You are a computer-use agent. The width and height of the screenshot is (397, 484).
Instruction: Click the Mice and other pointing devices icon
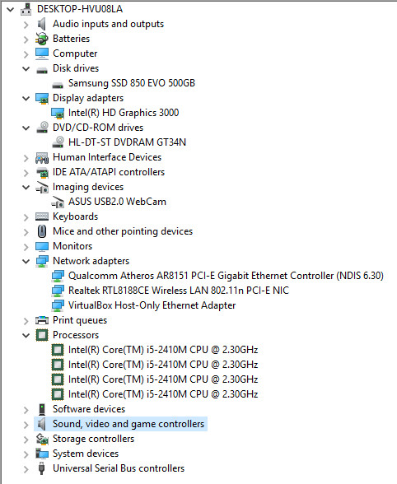42,231
